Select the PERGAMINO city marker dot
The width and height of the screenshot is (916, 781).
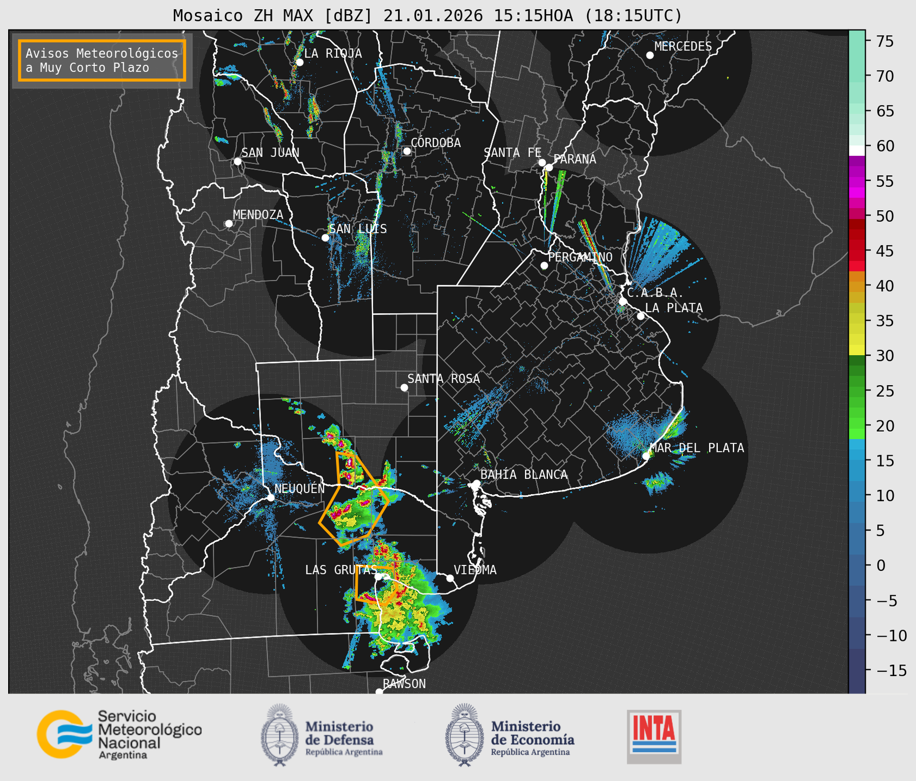pos(544,266)
